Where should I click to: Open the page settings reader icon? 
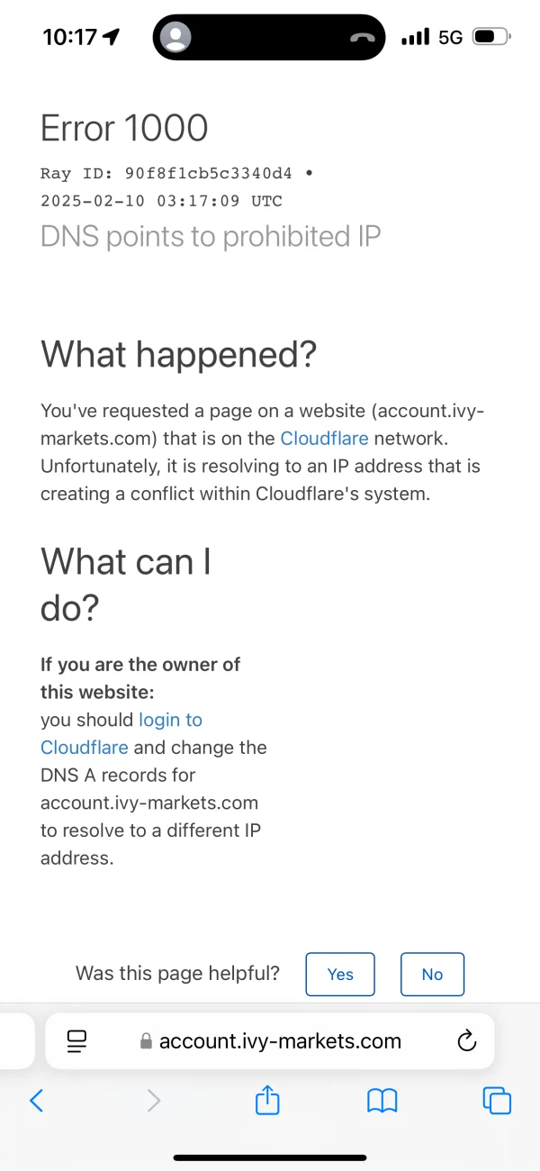(x=77, y=1042)
